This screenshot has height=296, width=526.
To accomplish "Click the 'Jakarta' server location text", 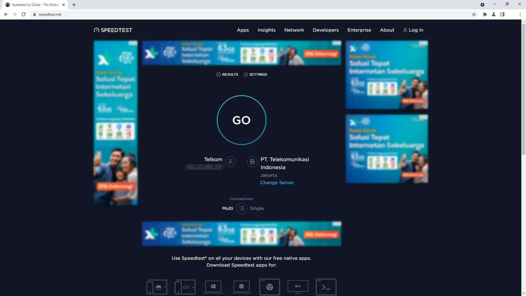I will pyautogui.click(x=269, y=175).
